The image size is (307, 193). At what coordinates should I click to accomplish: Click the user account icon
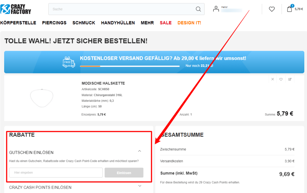click(x=216, y=9)
